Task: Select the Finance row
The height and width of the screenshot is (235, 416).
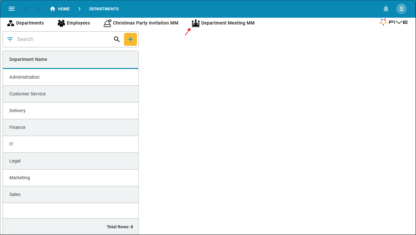Action: point(70,127)
